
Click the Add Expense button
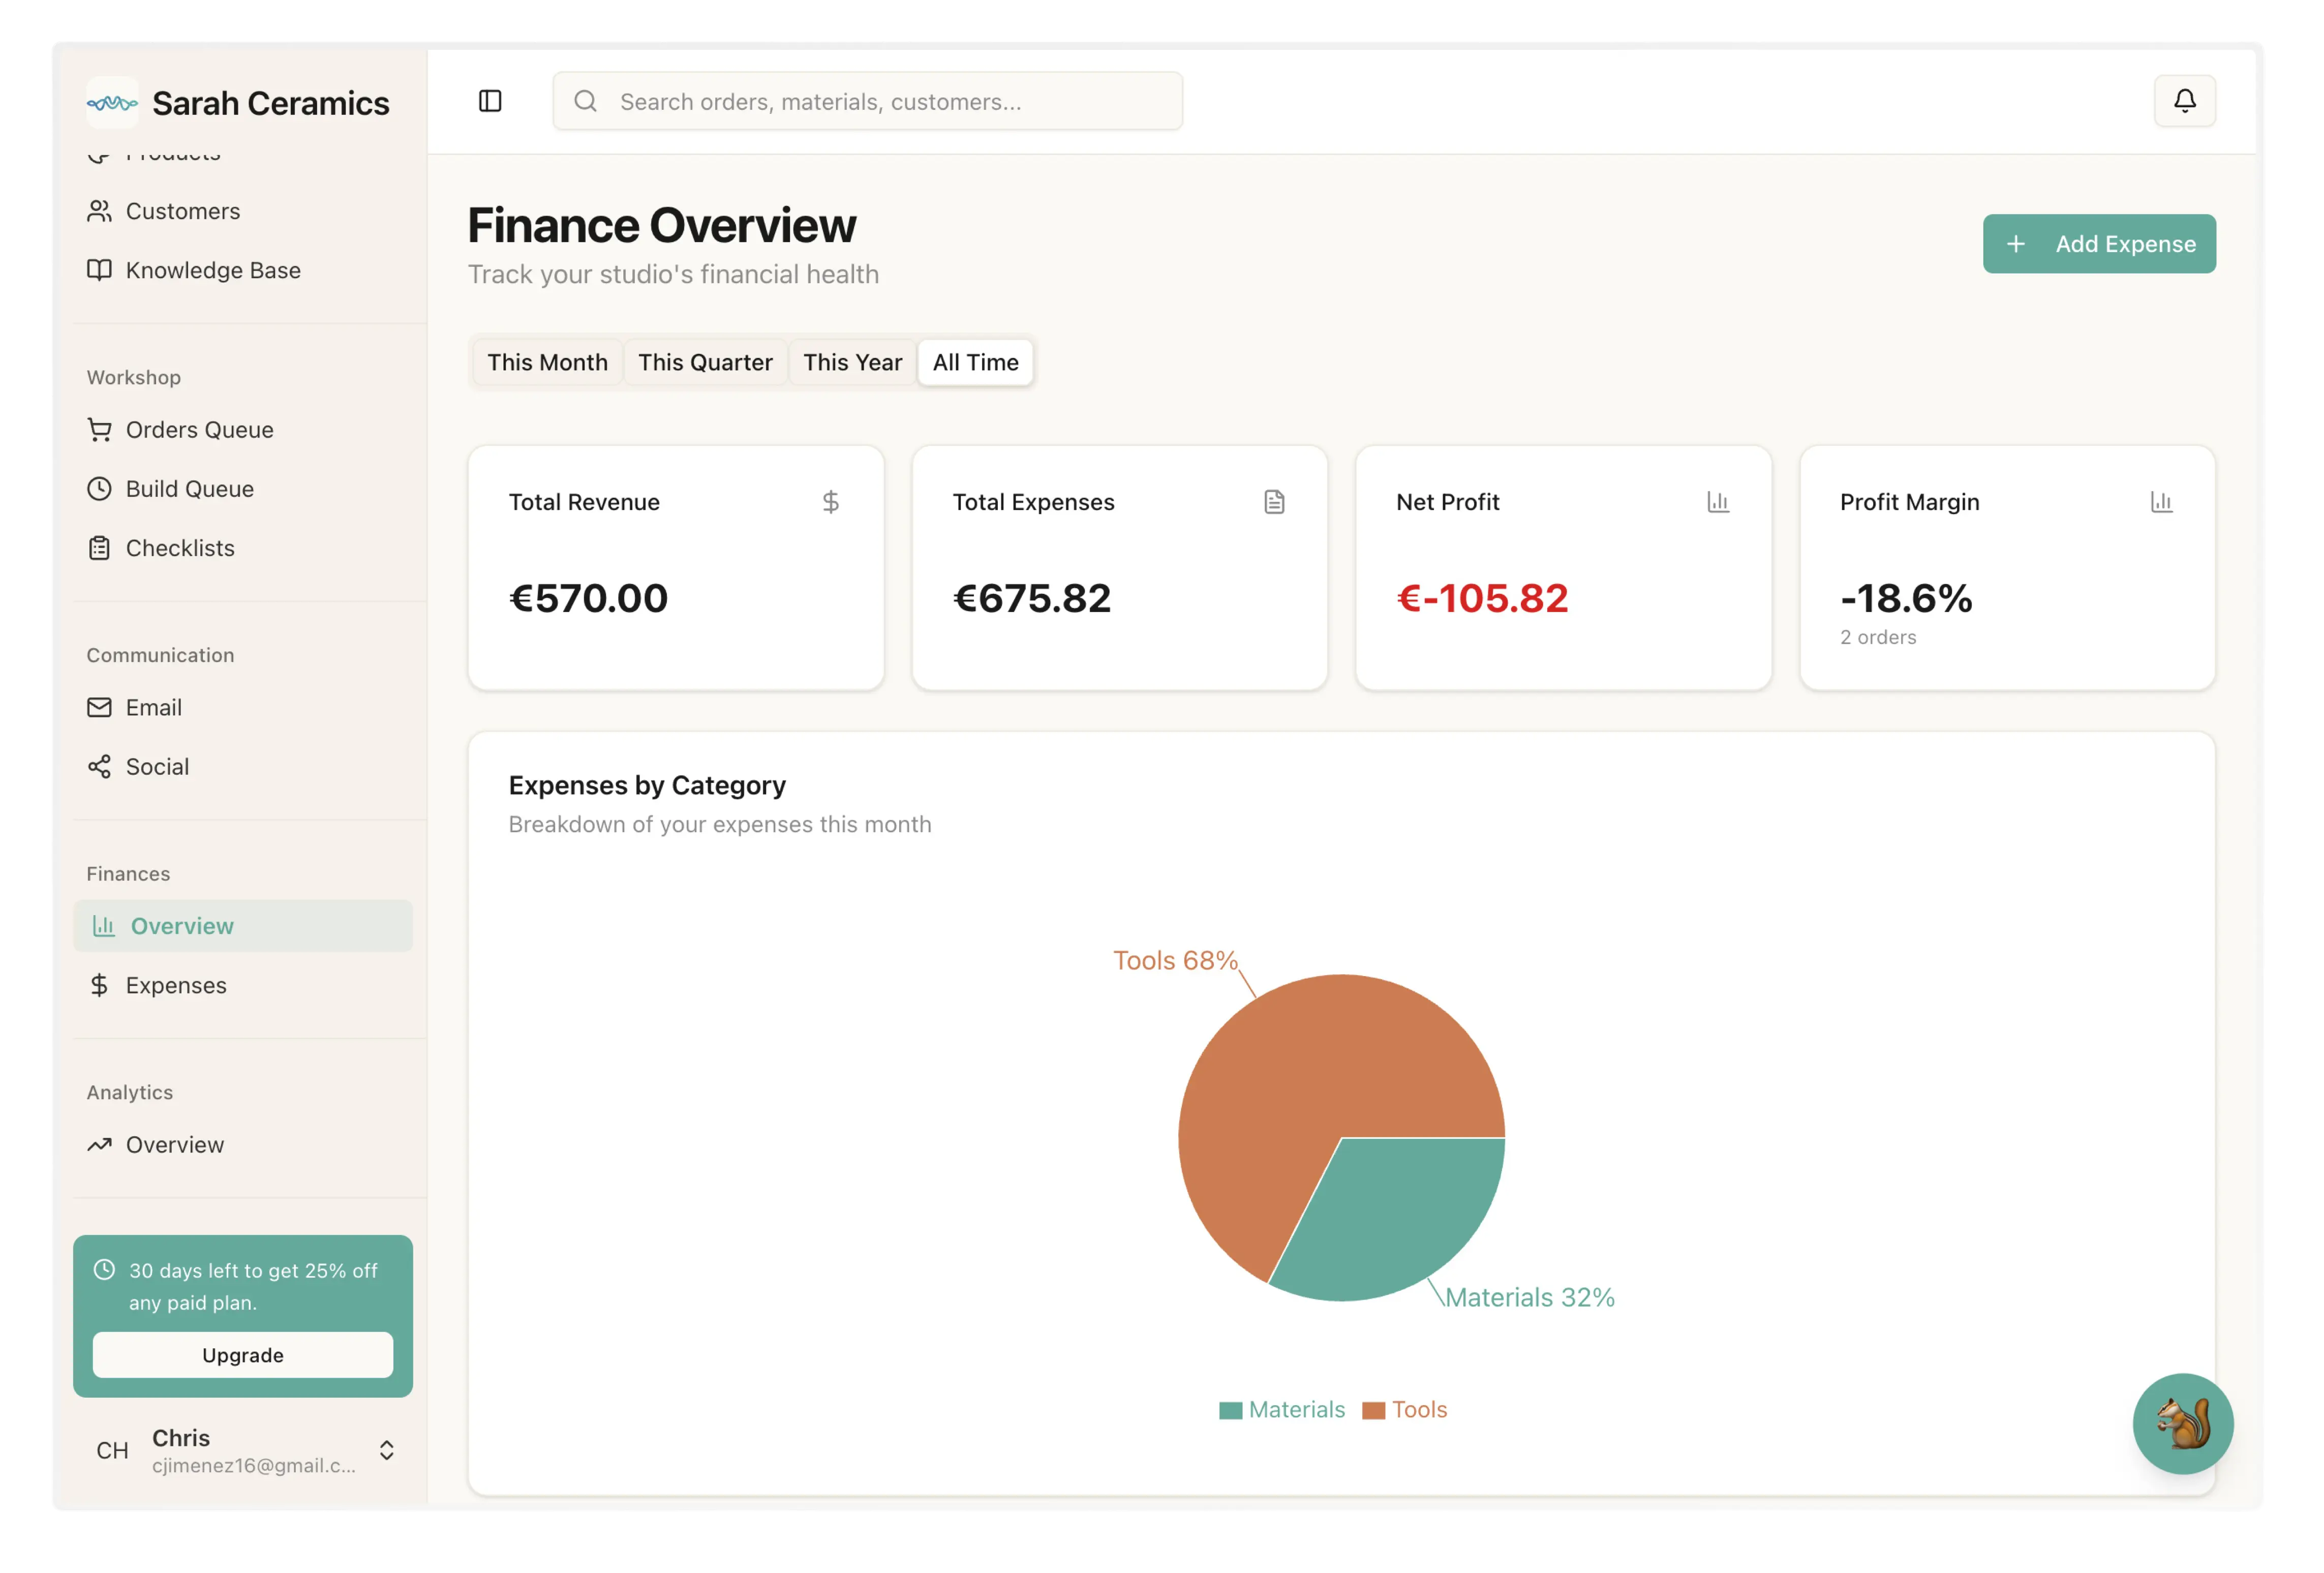click(2099, 243)
